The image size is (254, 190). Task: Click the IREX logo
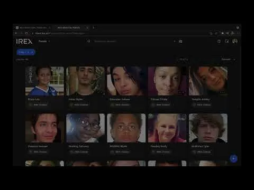point(24,41)
